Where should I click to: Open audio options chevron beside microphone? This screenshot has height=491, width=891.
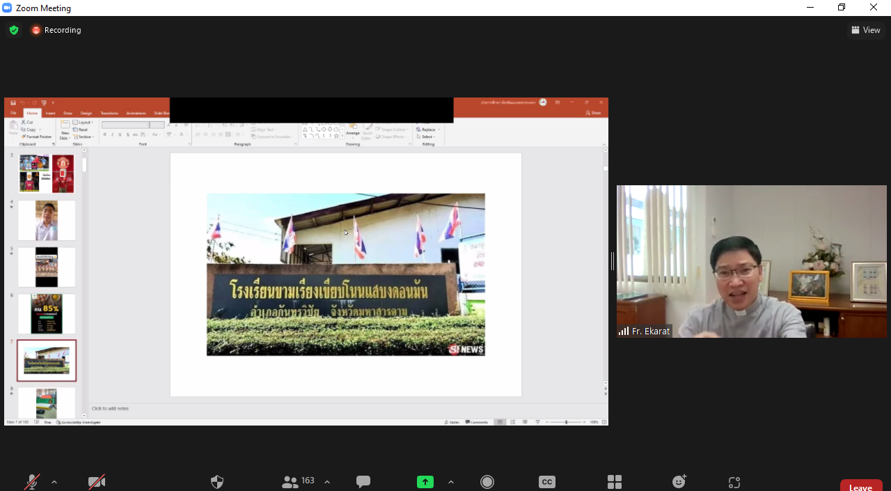coord(54,482)
